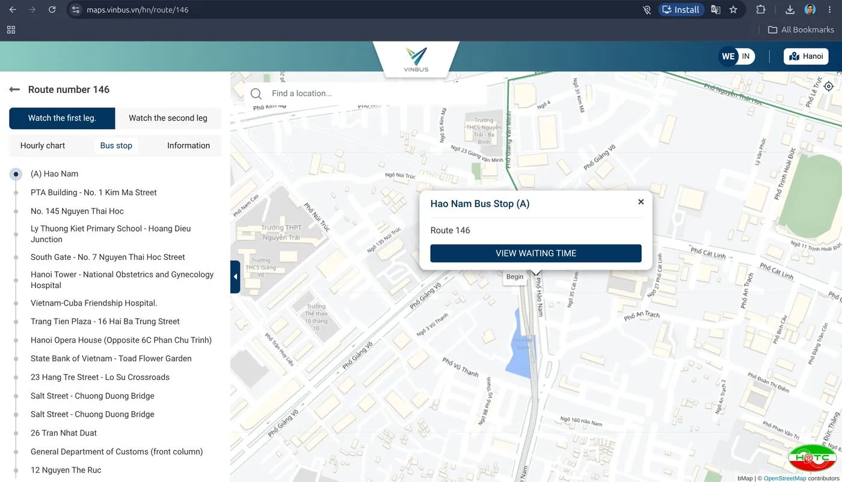Open the apps grid in bookmarks bar
The width and height of the screenshot is (842, 482).
(11, 29)
